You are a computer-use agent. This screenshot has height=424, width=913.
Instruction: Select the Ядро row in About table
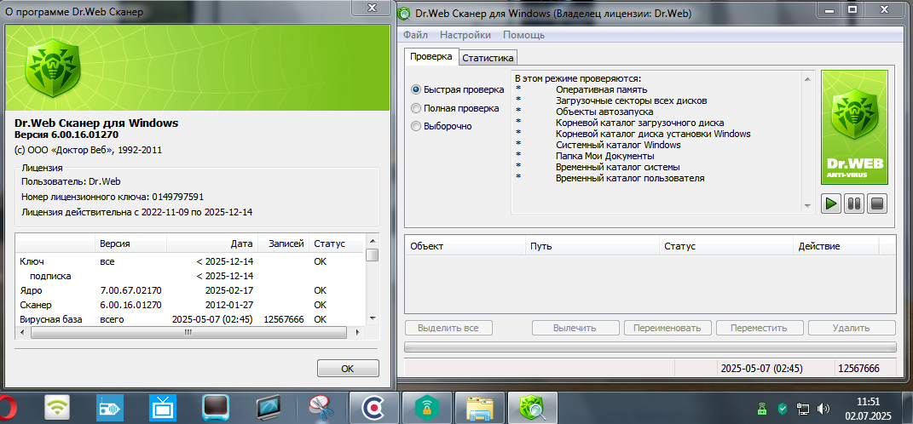[x=190, y=290]
